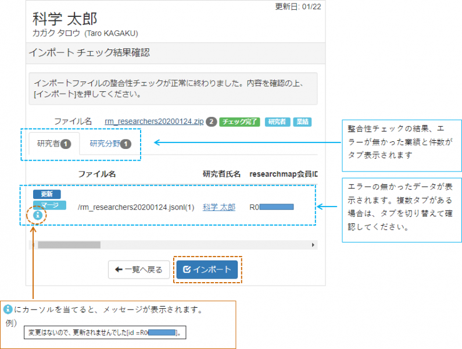Click the researchmap会員ID column header
Viewport: 462px width, 349px height.
coord(283,174)
